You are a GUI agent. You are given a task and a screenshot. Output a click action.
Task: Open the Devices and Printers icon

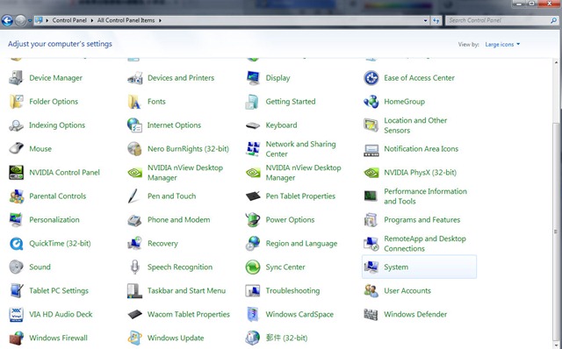click(134, 78)
